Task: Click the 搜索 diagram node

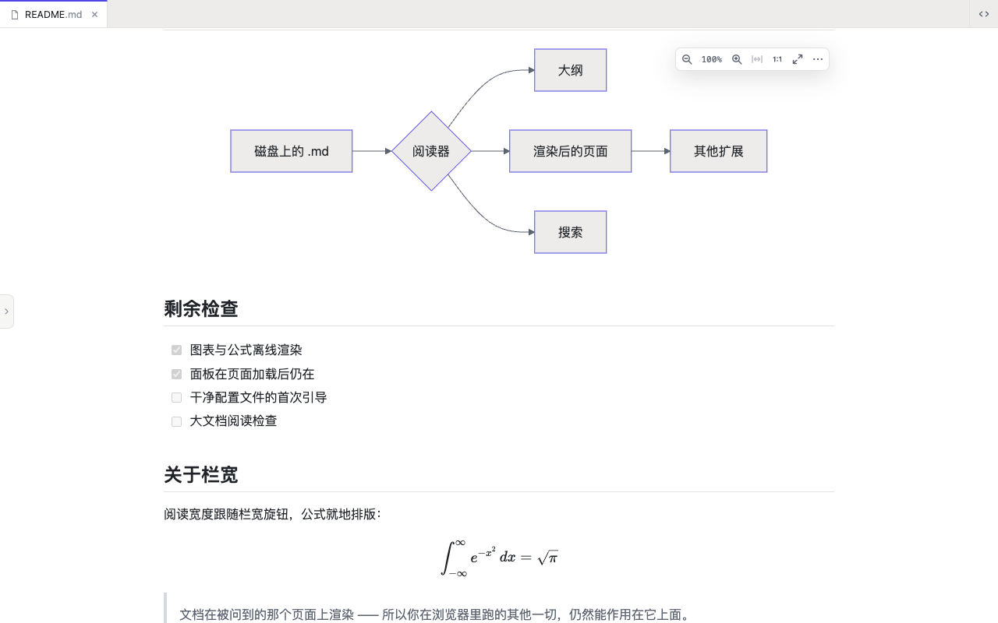Action: point(571,232)
